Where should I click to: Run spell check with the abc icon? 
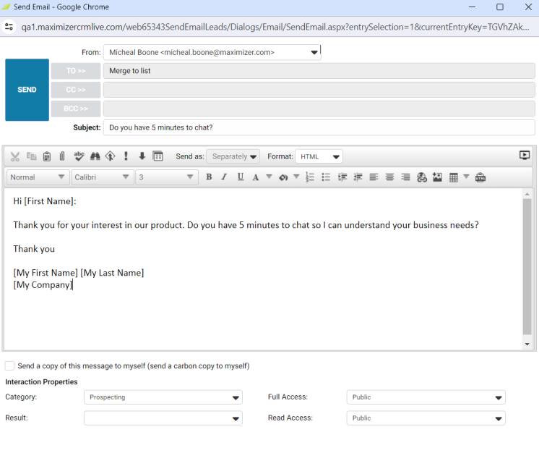(79, 156)
